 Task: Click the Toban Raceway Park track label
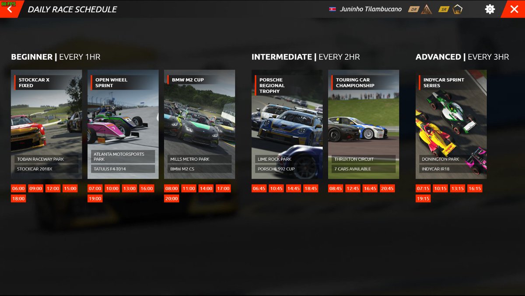[x=46, y=159]
